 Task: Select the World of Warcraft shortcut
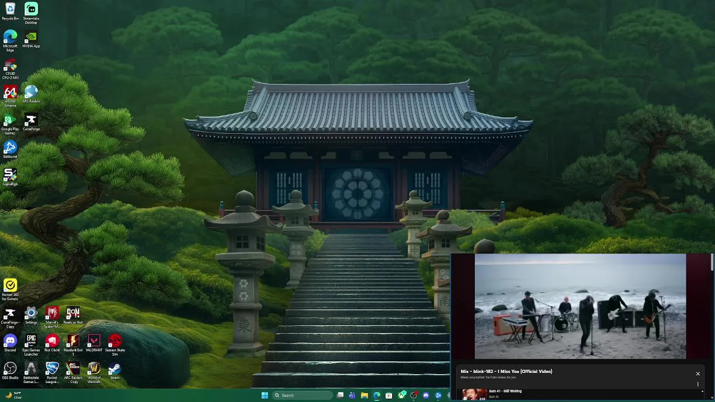click(x=94, y=372)
